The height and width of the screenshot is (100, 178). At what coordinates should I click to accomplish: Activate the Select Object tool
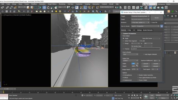point(28,7)
